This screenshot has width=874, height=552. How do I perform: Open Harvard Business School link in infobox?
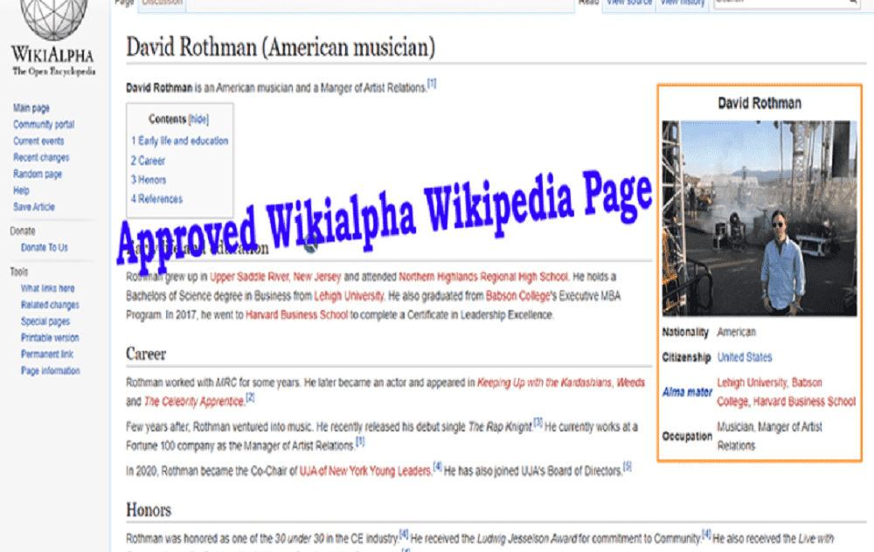point(804,402)
